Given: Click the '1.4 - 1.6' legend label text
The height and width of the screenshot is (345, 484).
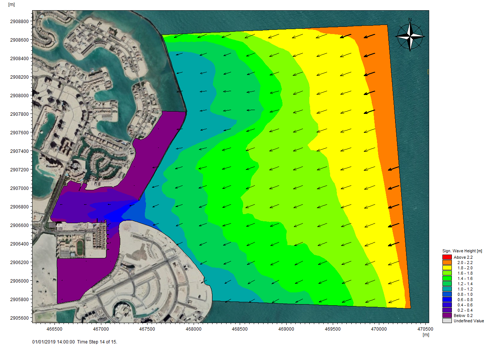Looking at the screenshot, I should click(x=465, y=278).
